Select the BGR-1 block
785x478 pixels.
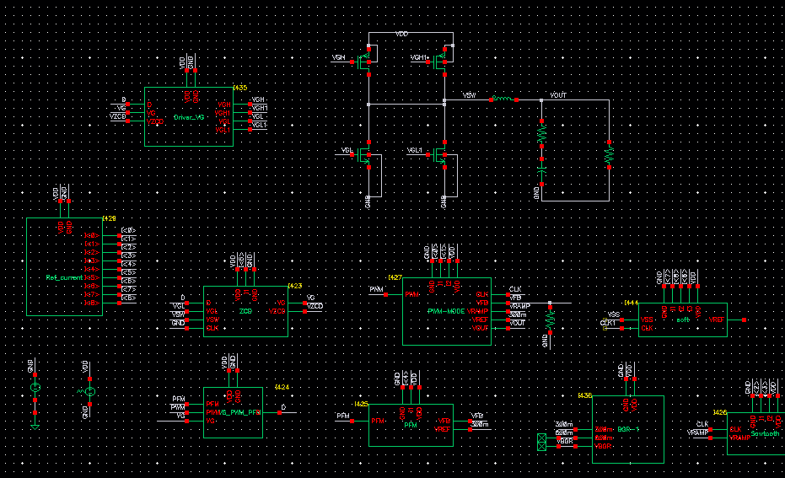coord(628,429)
